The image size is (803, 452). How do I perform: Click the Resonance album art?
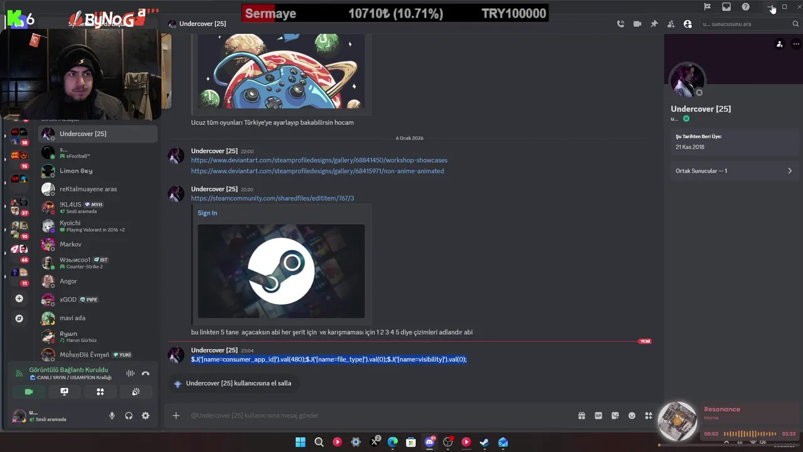pyautogui.click(x=678, y=421)
